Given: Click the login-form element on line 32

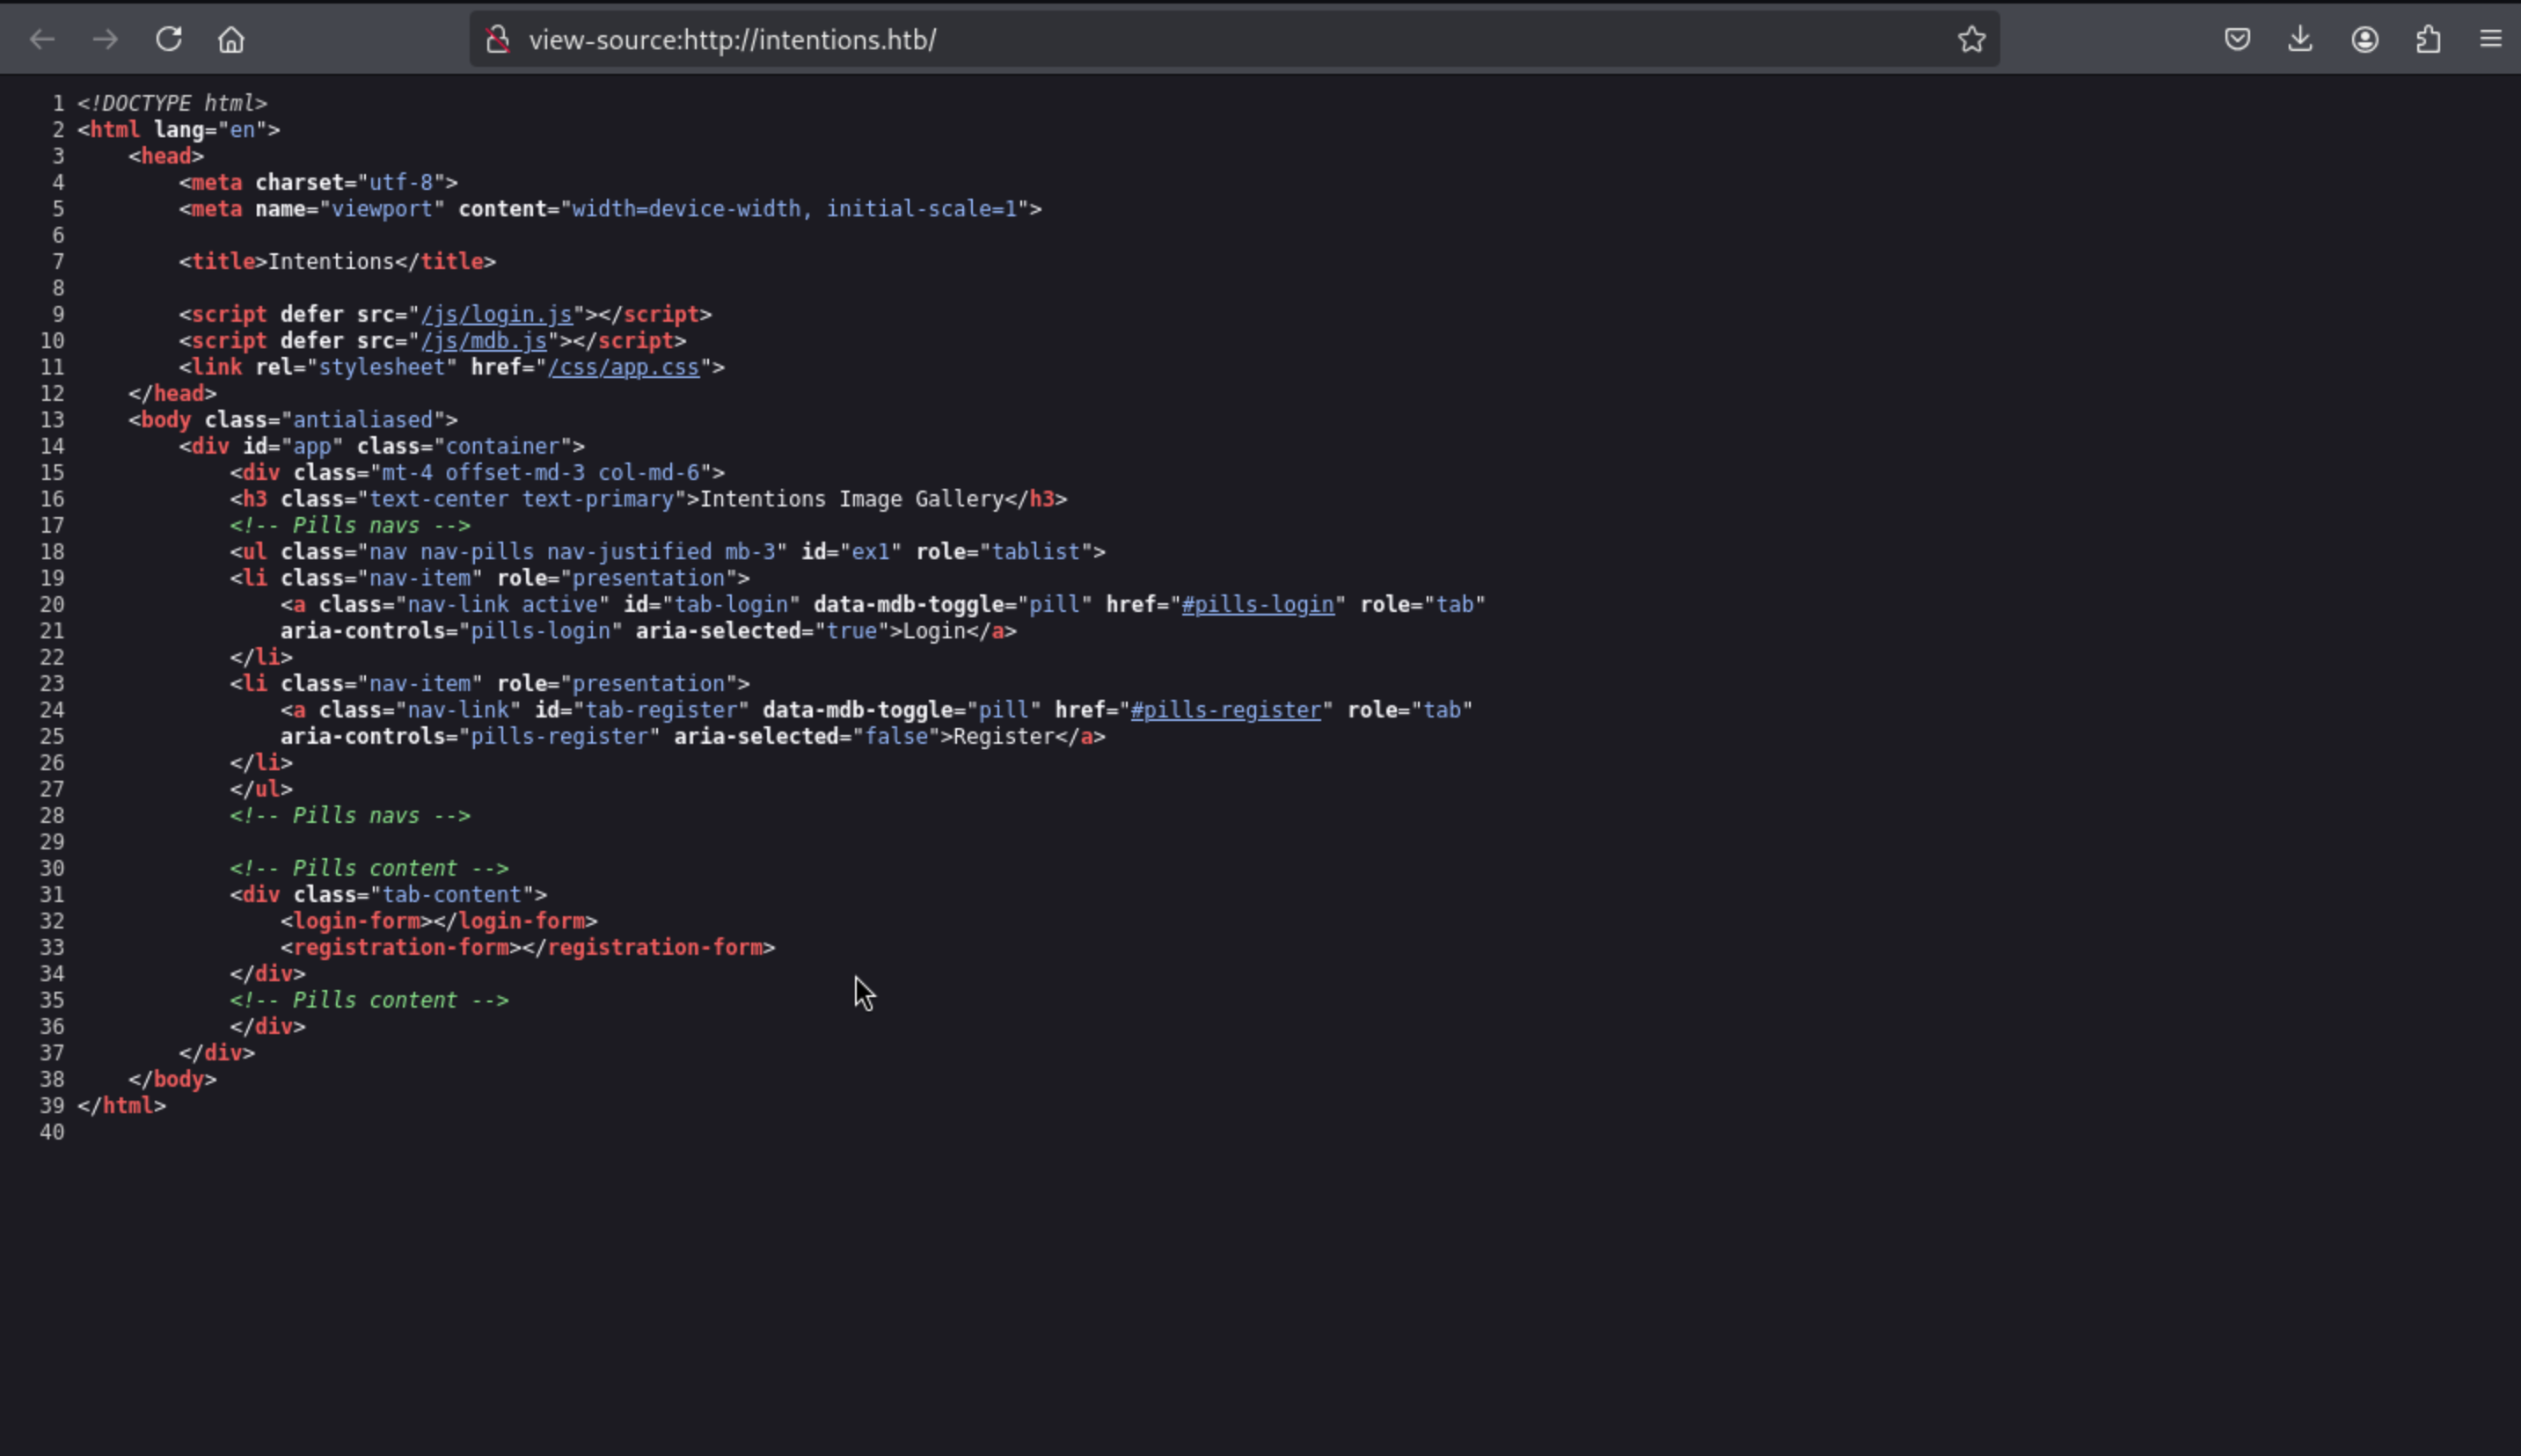Looking at the screenshot, I should [x=356, y=921].
